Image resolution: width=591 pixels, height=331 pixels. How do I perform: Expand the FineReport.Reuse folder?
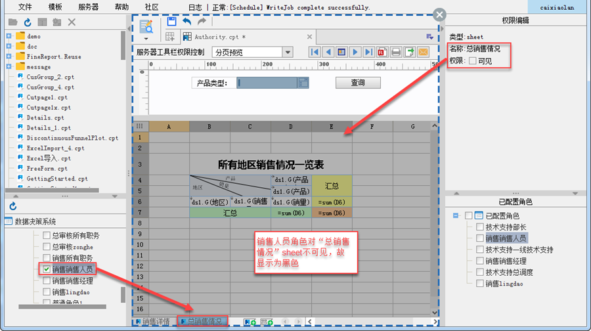(x=9, y=56)
